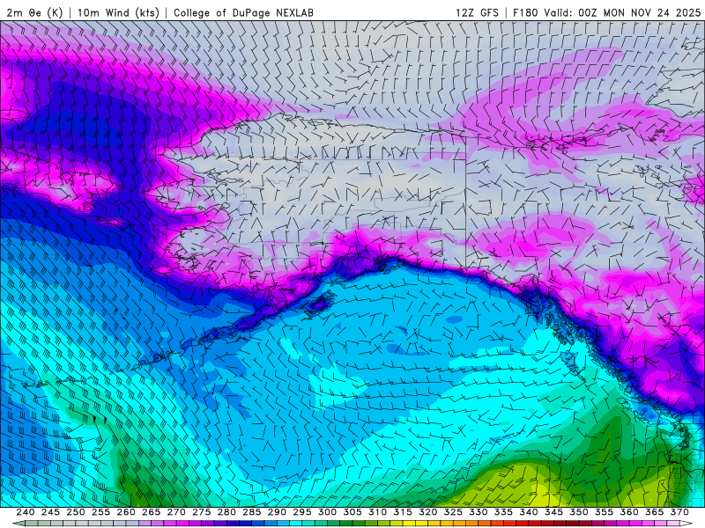
Task: Click the 345 value on the color scale
Action: tap(554, 512)
